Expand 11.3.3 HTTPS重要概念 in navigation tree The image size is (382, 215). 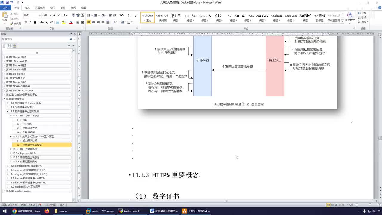[x=11, y=149]
